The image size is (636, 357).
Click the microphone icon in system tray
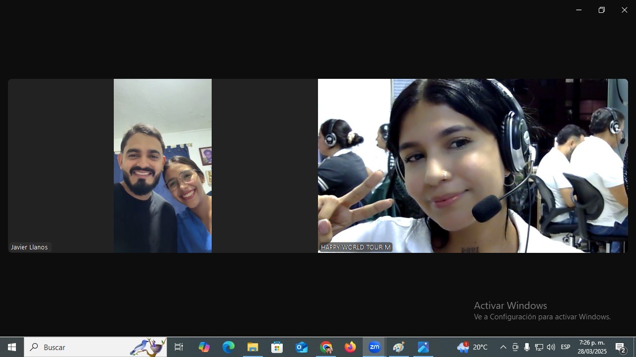[x=527, y=347]
